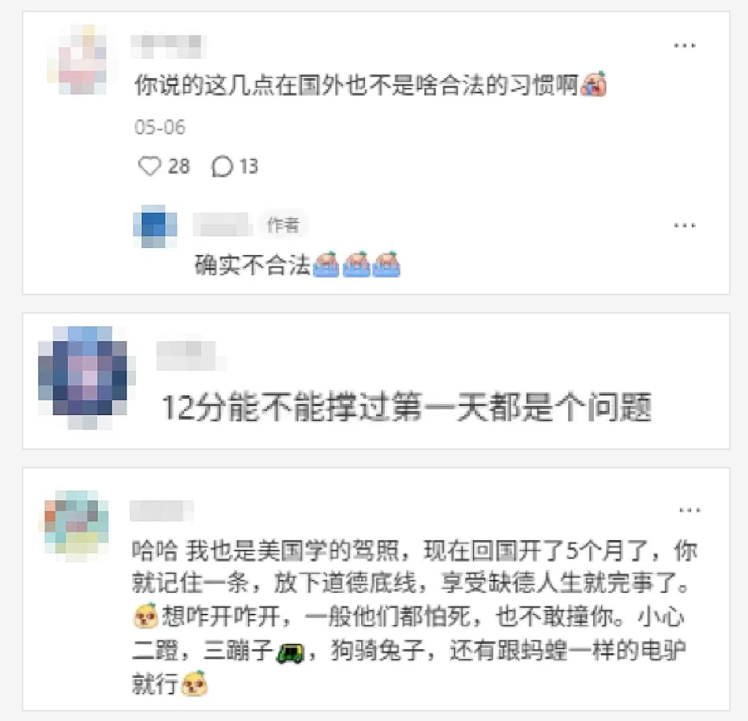Image resolution: width=748 pixels, height=721 pixels.
Task: Click the first commenter's blurred username
Action: coord(168,46)
